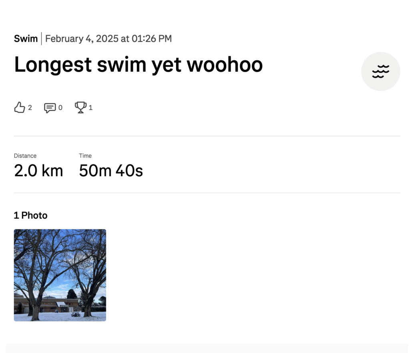Click the divider line above Distance

pos(207,136)
